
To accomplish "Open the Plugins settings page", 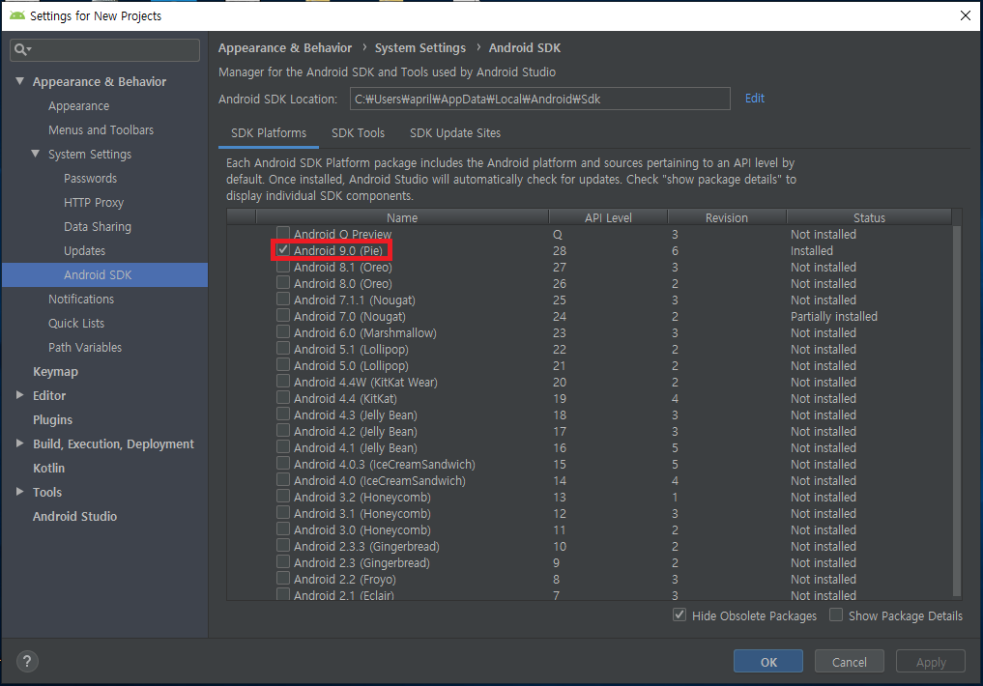I will 52,419.
